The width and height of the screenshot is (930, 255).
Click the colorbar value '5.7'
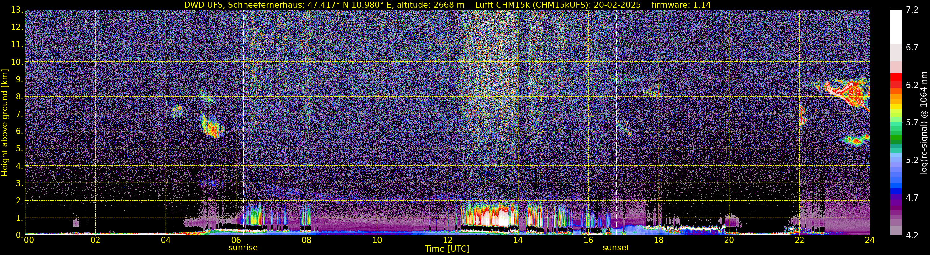912,123
